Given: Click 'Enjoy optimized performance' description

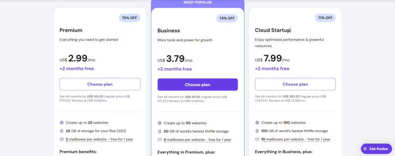Looking at the screenshot, I should 289,43.
